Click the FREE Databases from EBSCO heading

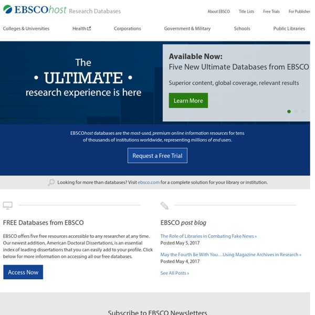[44, 223]
